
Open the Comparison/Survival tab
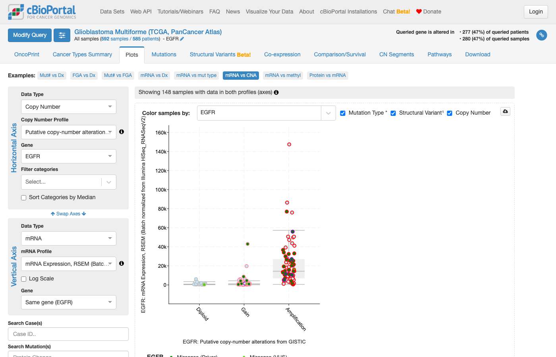tap(340, 54)
